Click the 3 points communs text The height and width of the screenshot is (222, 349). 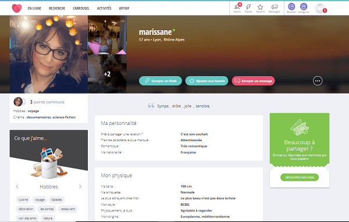(x=47, y=102)
